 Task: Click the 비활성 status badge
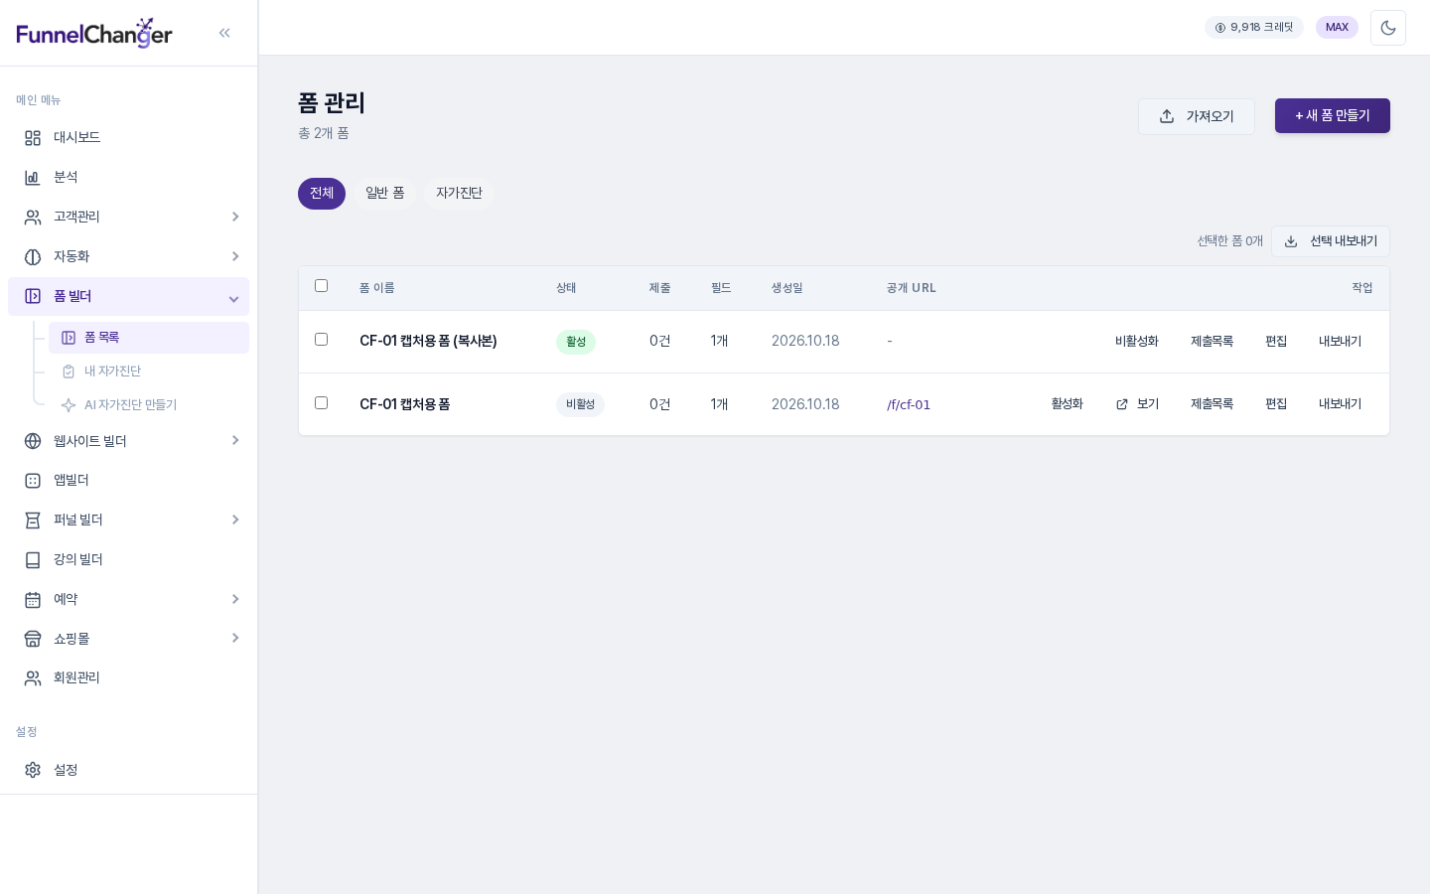tap(580, 405)
